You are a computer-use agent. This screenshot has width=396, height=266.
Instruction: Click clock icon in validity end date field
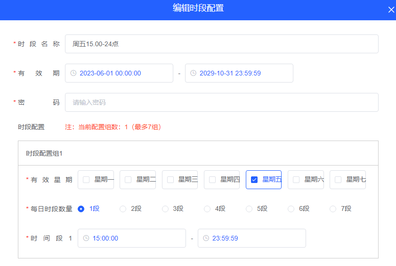193,73
